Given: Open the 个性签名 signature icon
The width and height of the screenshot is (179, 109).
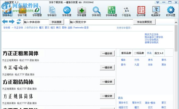Looking at the screenshot, I should click(x=126, y=11).
